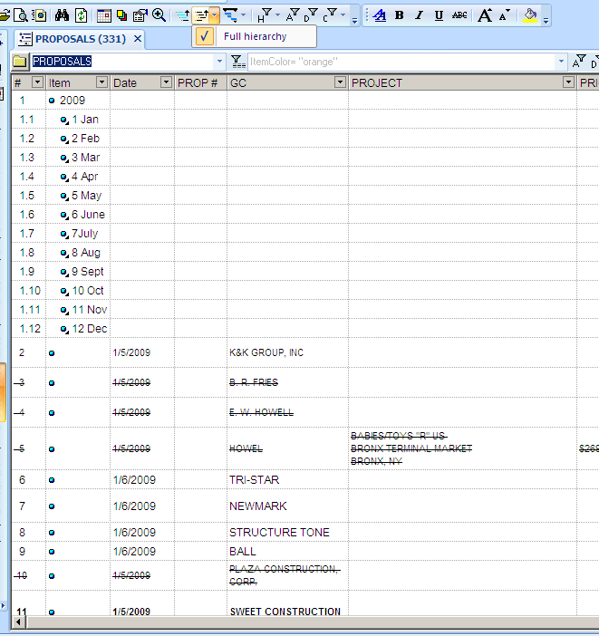Screen dimensions: 599x636
Task: Click the binoculars find icon
Action: [x=63, y=15]
